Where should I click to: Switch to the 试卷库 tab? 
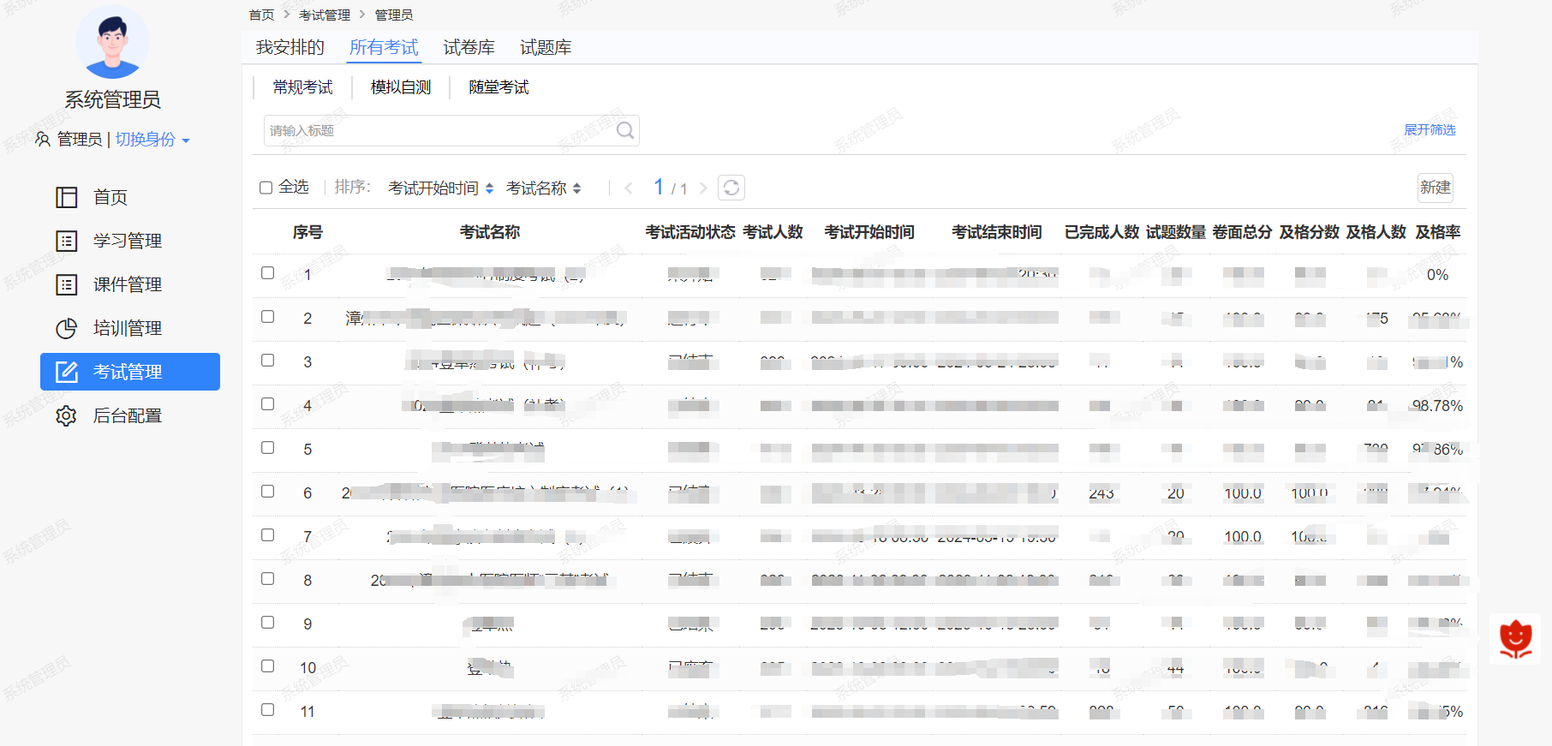[469, 48]
